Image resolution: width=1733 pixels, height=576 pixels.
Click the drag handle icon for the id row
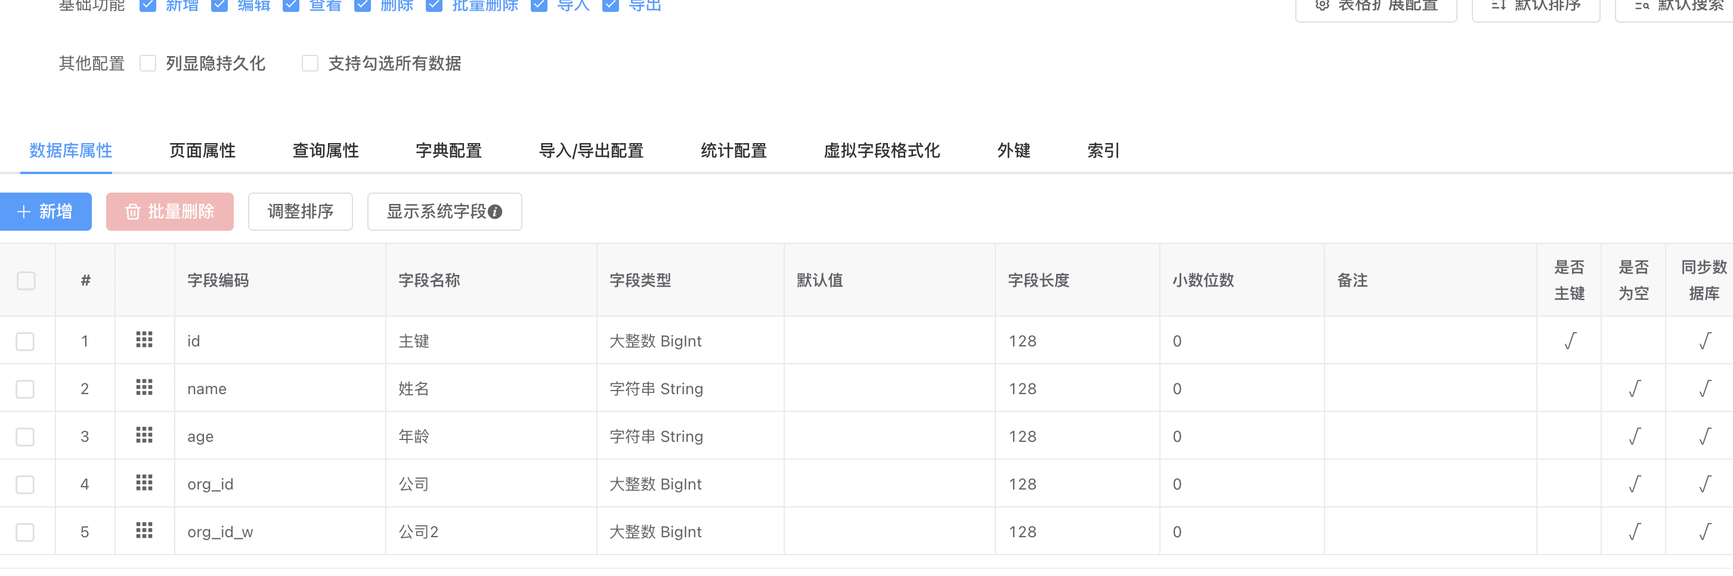coord(144,340)
